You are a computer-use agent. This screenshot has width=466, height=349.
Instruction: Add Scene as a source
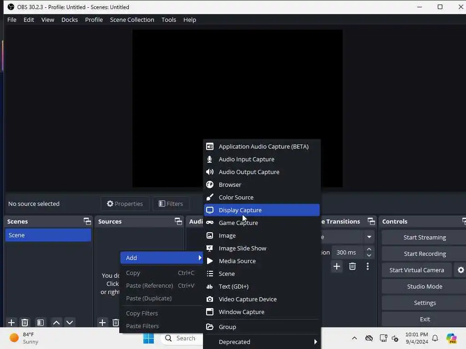(262, 274)
